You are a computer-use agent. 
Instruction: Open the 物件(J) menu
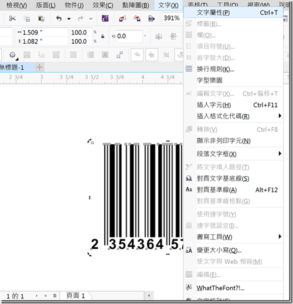click(x=74, y=5)
